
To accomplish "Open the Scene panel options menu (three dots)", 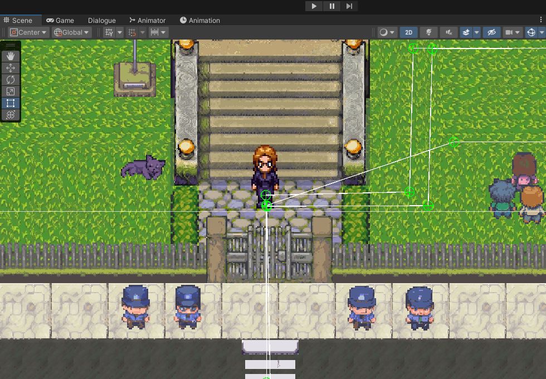I will pos(541,20).
